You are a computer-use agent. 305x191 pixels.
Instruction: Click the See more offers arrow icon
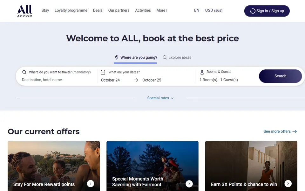[x=295, y=131]
